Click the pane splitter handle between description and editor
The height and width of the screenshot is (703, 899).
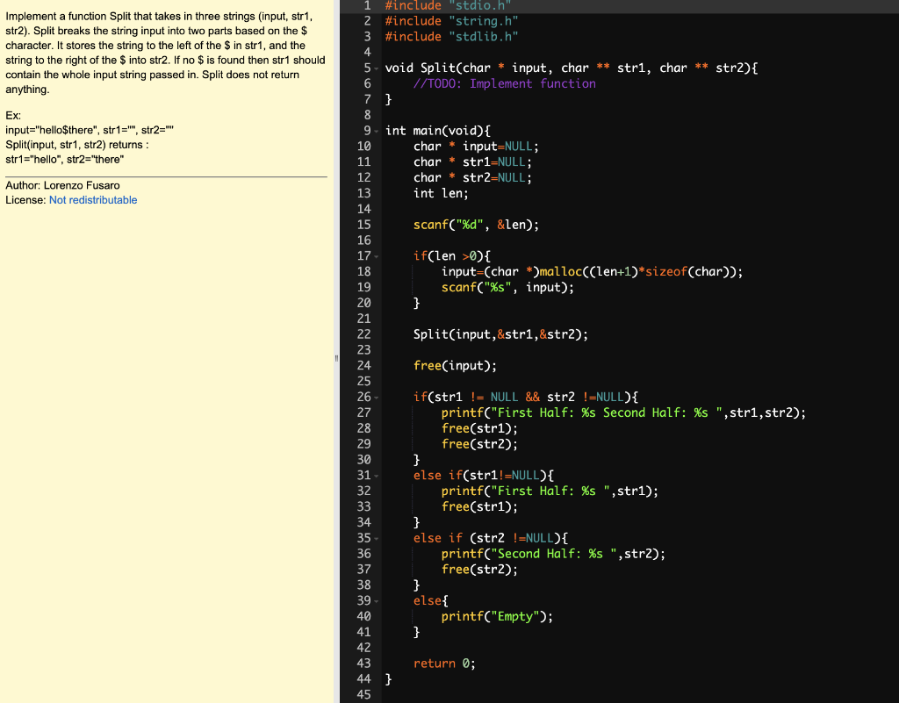336,358
